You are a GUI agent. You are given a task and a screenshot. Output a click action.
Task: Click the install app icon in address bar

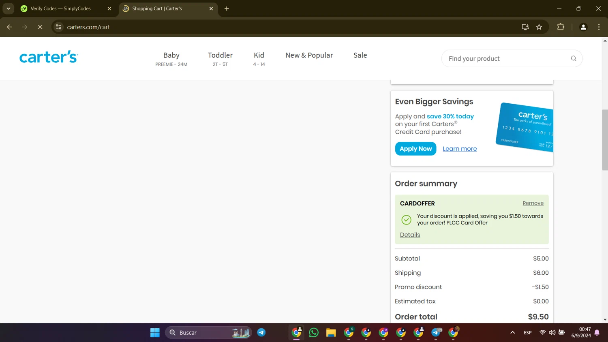coord(525,27)
